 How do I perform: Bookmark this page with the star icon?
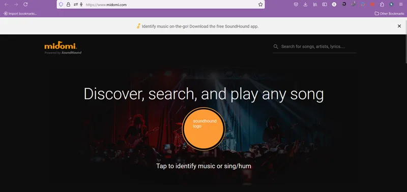(260, 5)
